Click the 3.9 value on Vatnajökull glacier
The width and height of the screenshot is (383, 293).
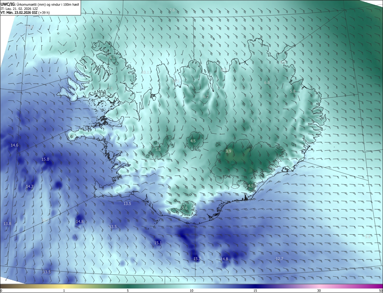tap(228, 151)
